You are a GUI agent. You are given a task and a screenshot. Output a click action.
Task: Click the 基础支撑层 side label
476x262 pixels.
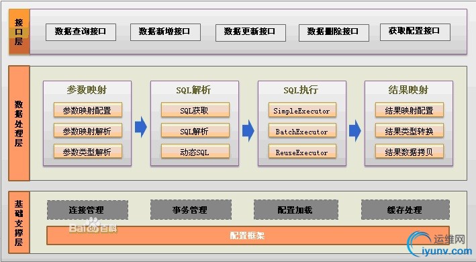point(19,222)
